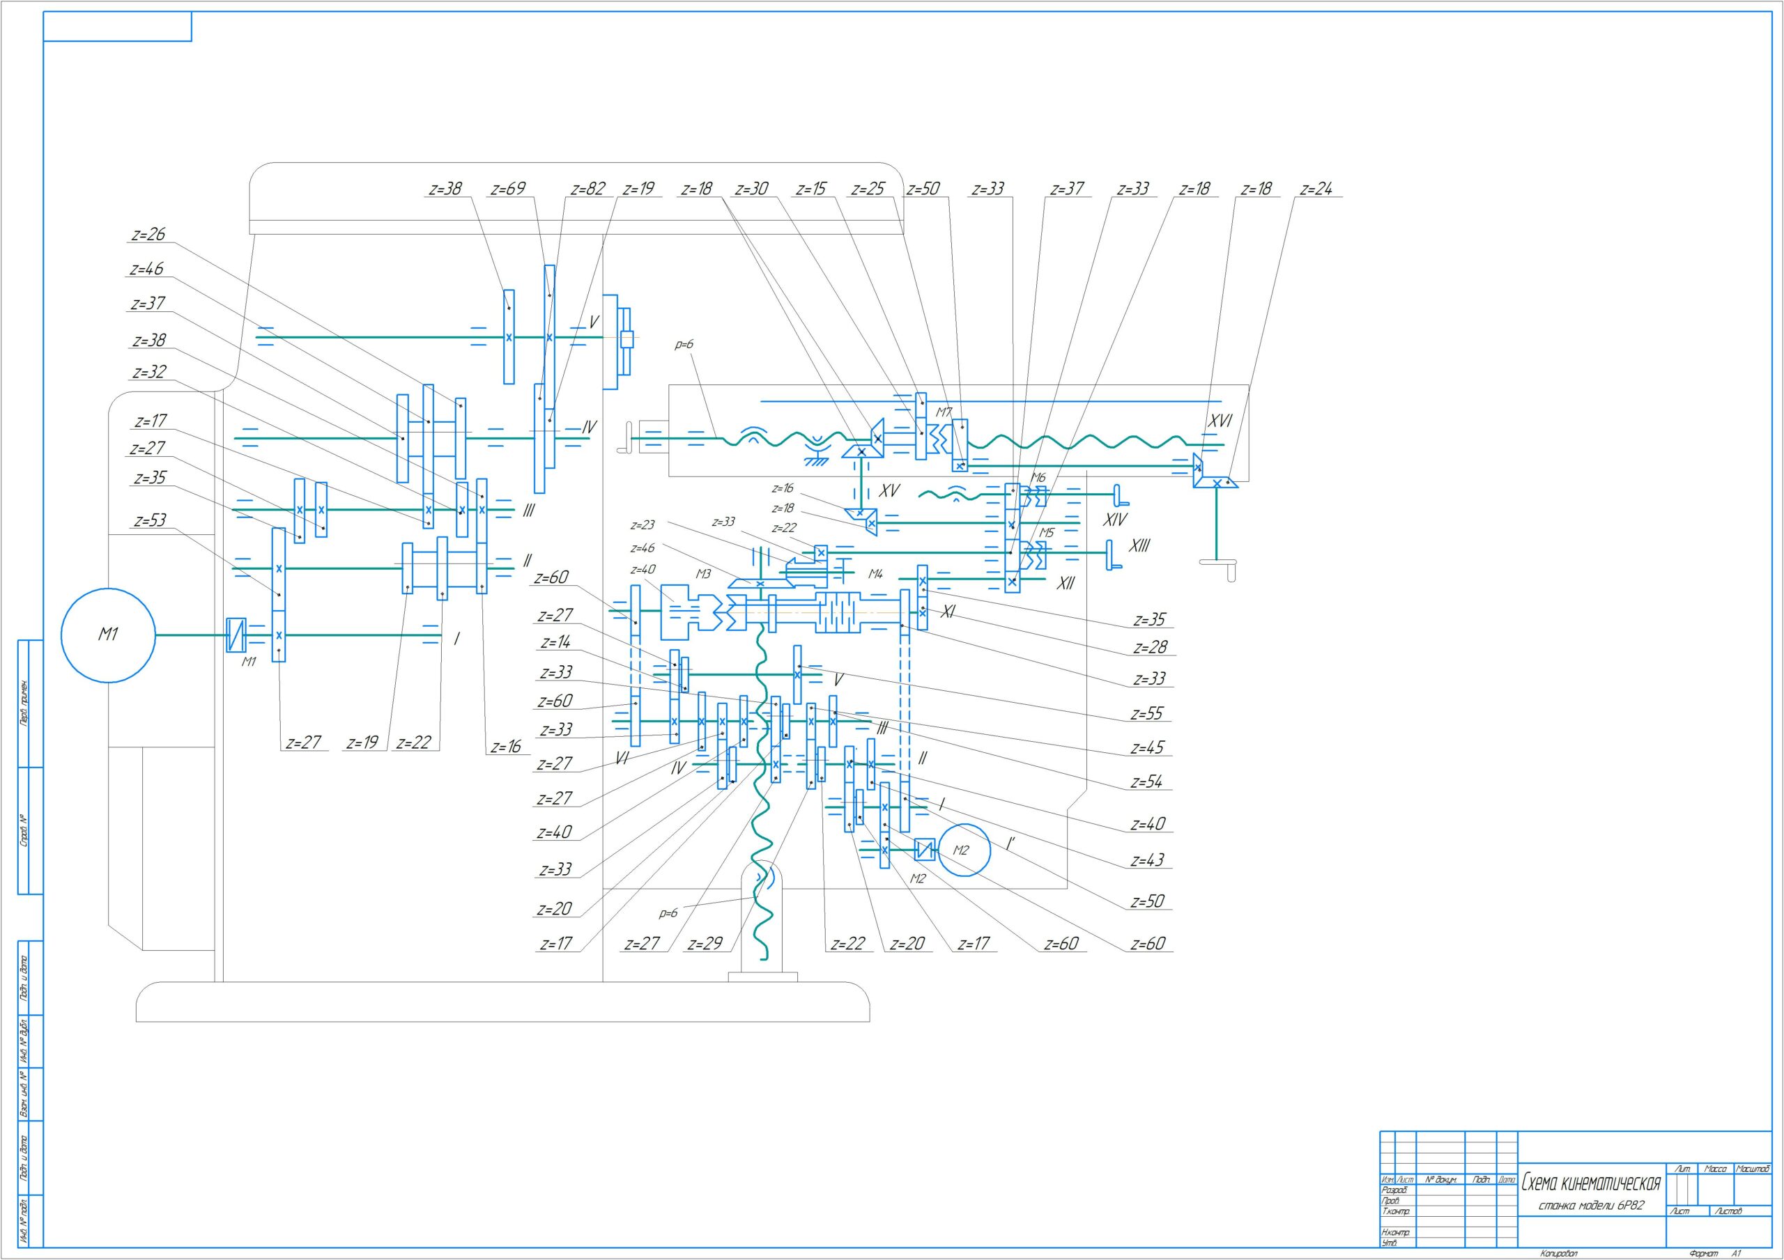This screenshot has width=1784, height=1260.
Task: Select the text 'станка модели 6Р82'
Action: [1591, 1206]
